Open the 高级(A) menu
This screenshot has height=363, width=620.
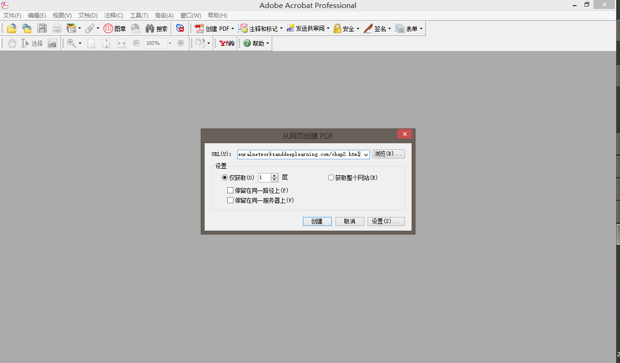pyautogui.click(x=164, y=16)
